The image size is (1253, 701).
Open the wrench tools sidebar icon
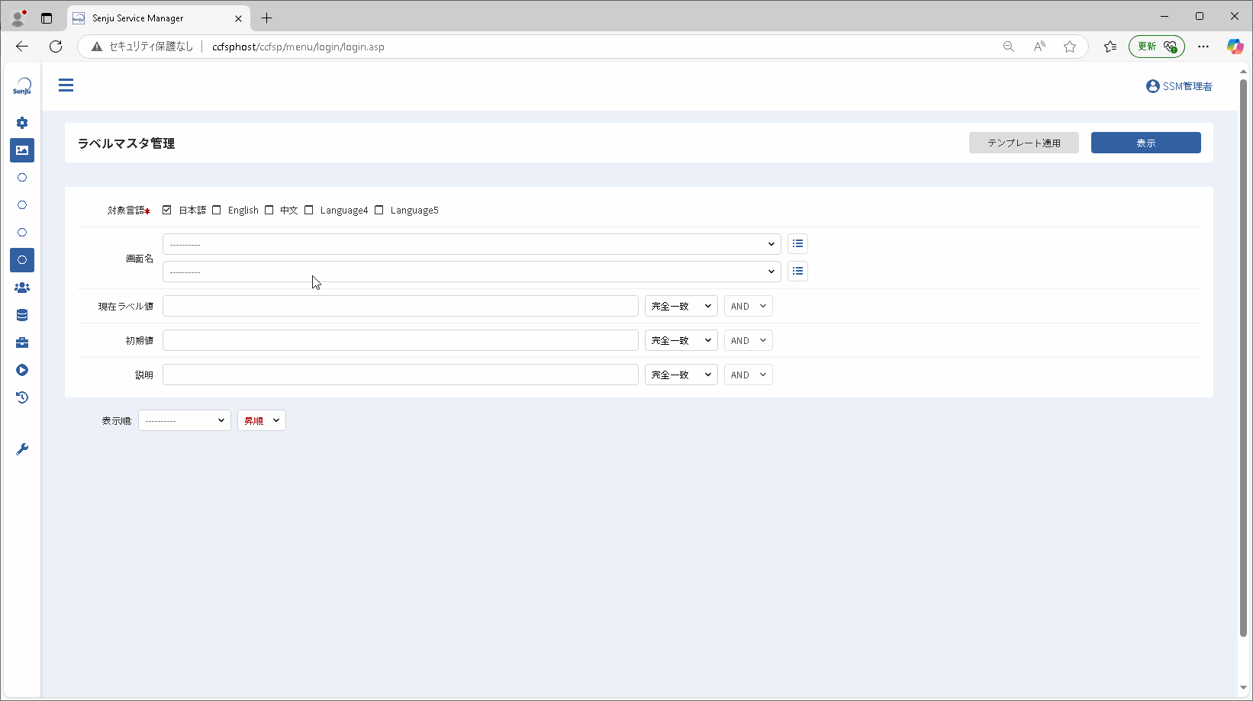pyautogui.click(x=22, y=449)
